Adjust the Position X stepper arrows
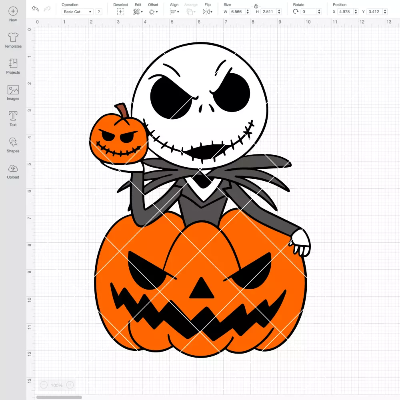This screenshot has height=400, width=400. [356, 12]
